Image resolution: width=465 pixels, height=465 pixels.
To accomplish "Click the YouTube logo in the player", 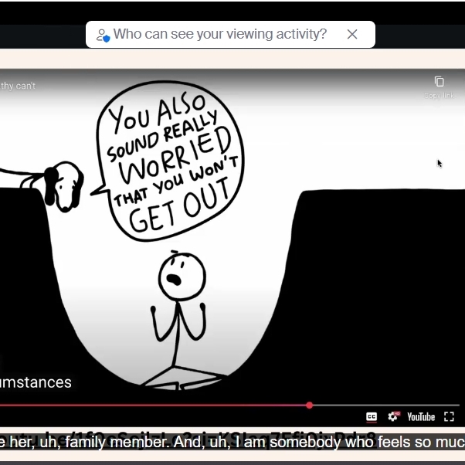I will point(421,417).
